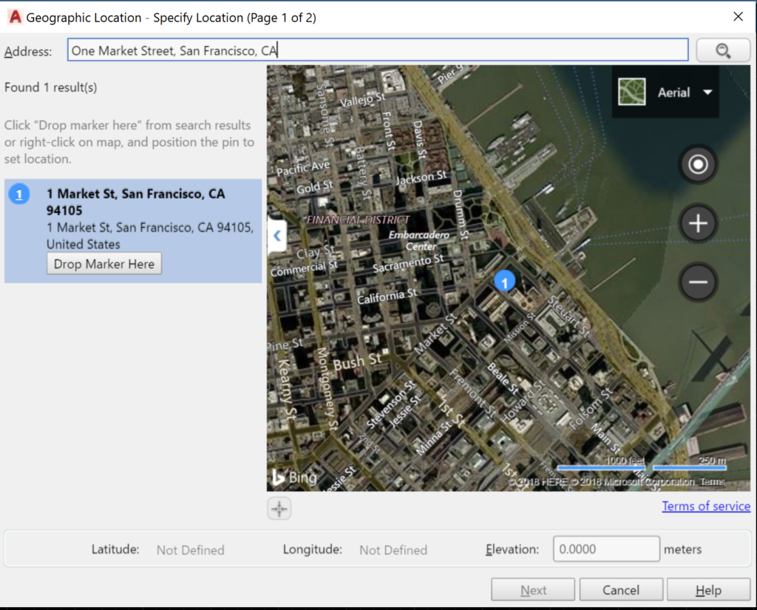Click the AutoCAD logo in the title bar
Screen dimensions: 757x610
tap(14, 16)
